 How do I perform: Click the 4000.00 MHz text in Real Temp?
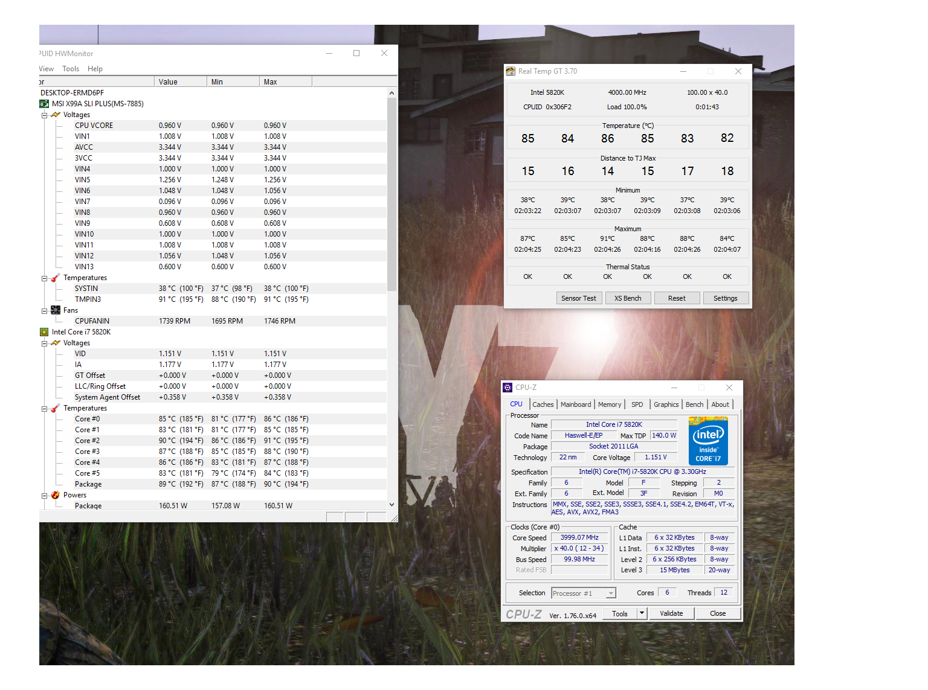tap(627, 92)
